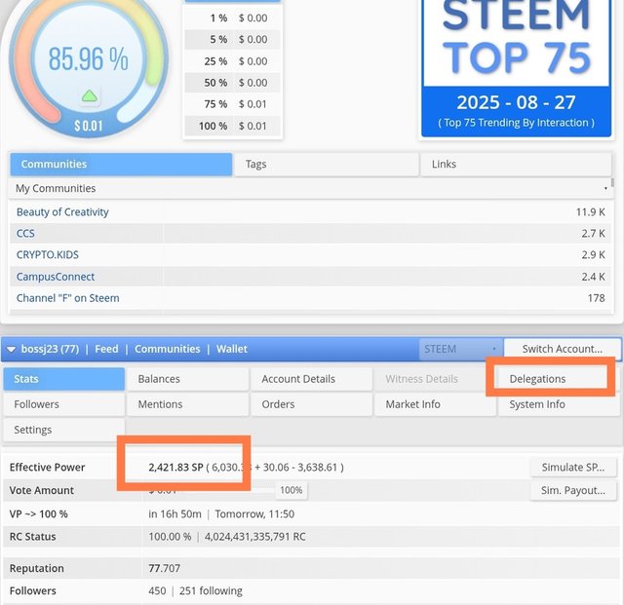
Task: Open the Channel "F" on Steem community
Action: pos(67,298)
